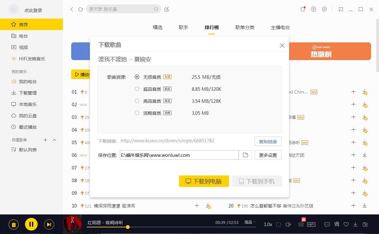Open the comments bubble icon in player bar
Screen dimensions: 379x234
click(327, 224)
